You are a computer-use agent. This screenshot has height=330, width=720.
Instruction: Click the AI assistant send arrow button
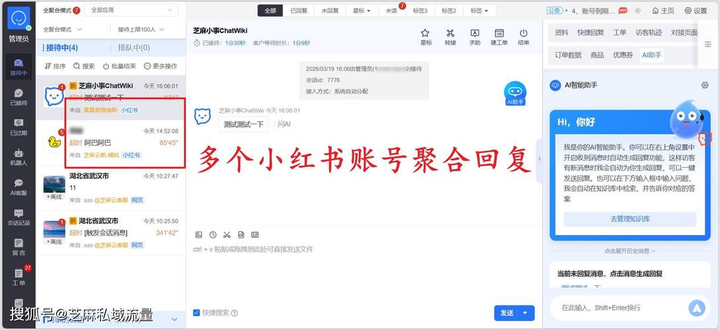[x=696, y=308]
